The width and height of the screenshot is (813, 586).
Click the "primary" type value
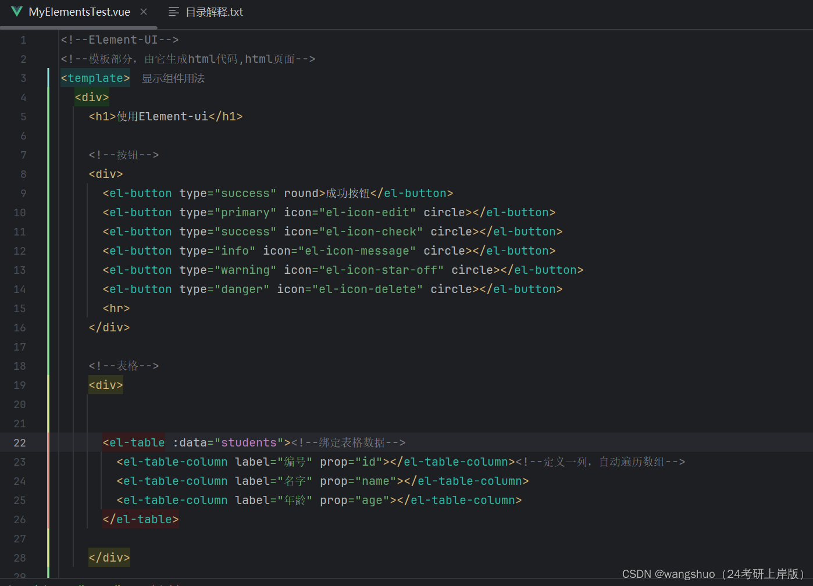246,212
